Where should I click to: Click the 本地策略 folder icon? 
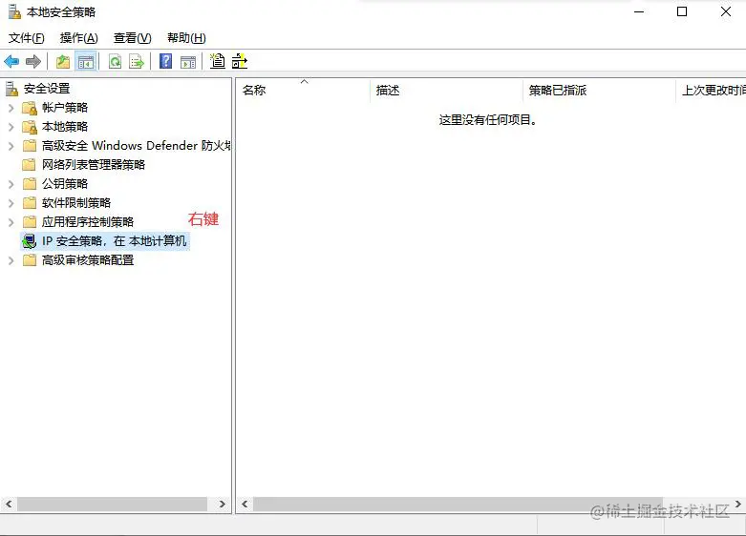coord(30,127)
